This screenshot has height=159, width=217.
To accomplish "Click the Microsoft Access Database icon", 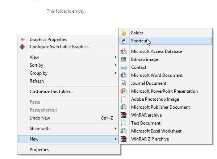I will [123, 51].
